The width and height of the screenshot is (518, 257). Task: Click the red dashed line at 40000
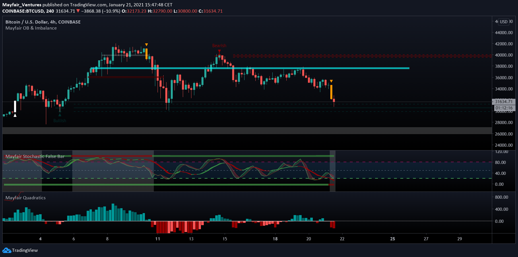pyautogui.click(x=362, y=55)
